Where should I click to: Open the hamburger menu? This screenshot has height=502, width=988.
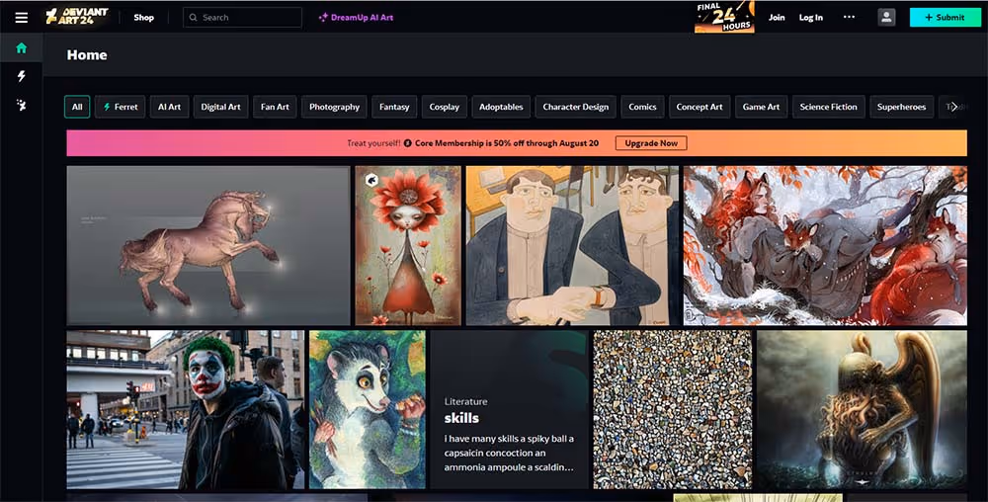pyautogui.click(x=22, y=18)
